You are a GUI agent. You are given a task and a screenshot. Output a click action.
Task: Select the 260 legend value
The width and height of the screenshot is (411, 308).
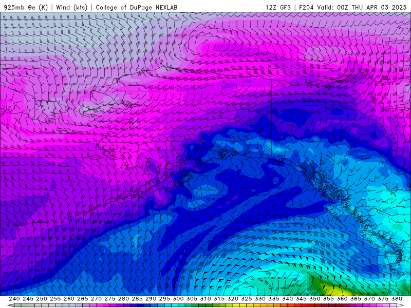[x=69, y=299]
